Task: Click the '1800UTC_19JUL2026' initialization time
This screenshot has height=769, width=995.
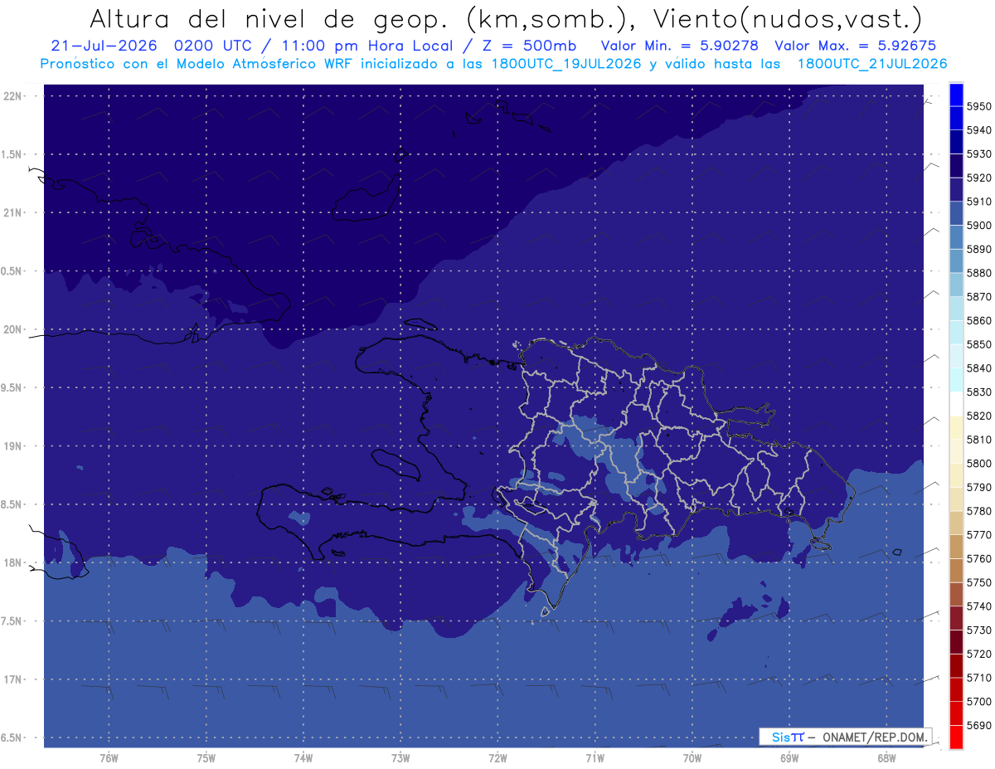Action: tap(567, 64)
